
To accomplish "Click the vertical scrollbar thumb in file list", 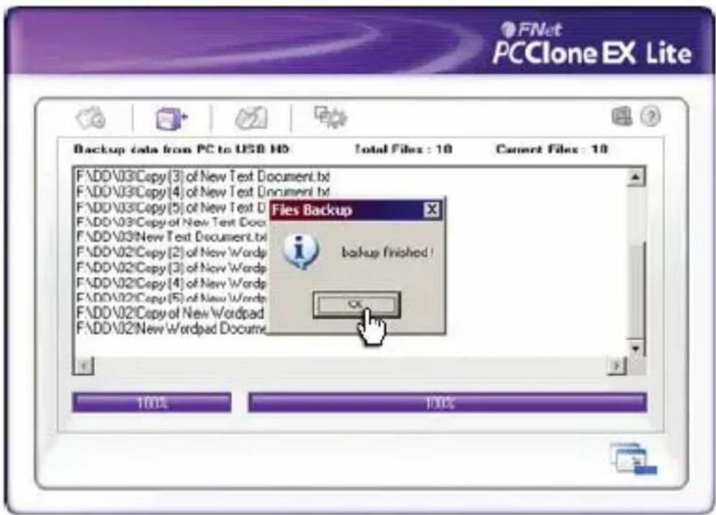I will (x=637, y=288).
